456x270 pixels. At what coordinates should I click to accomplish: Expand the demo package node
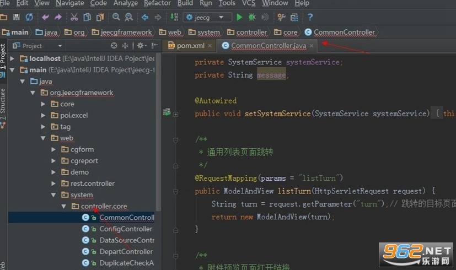click(x=53, y=172)
